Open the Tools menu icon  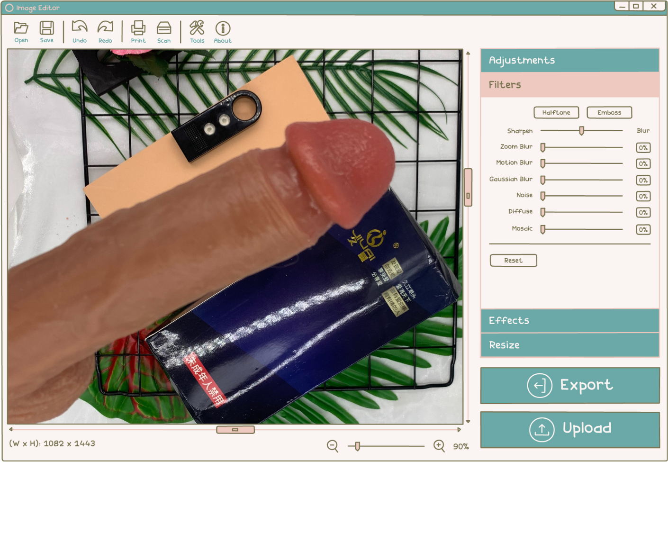197,28
